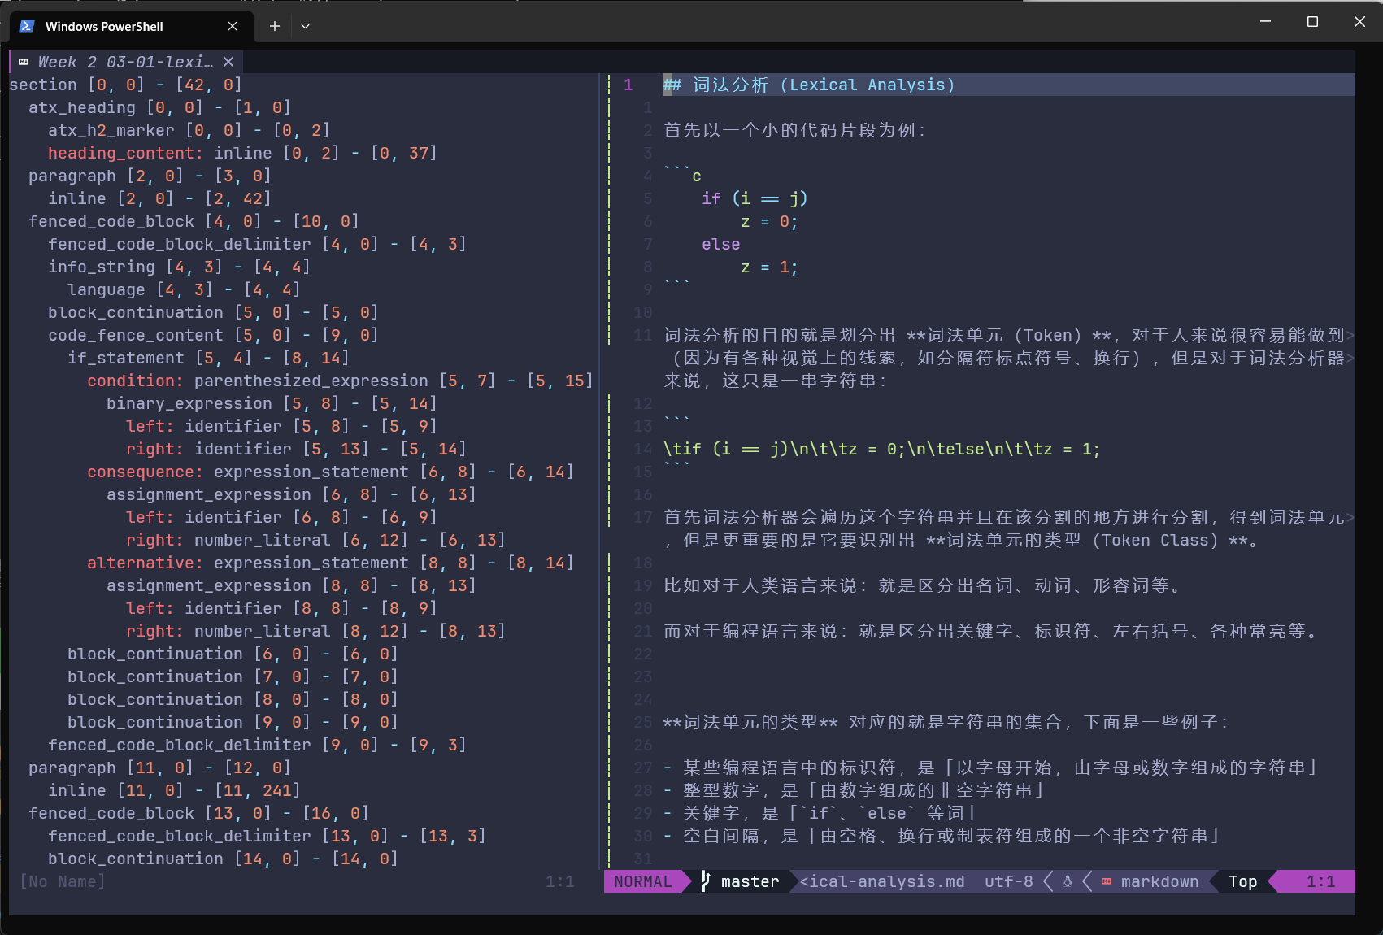Click the Linux penguin fileformat icon in statusline
Screen dimensions: 1383x935
click(1068, 881)
